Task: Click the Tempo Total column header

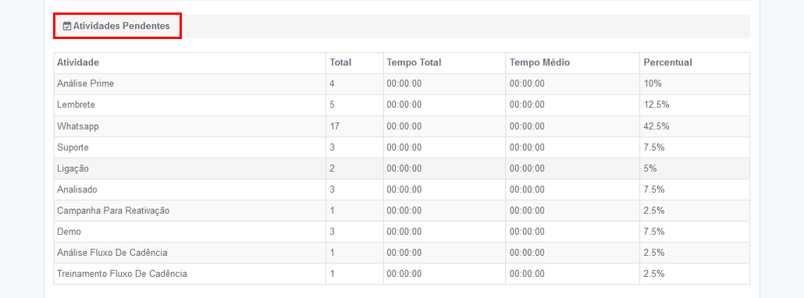Action: pos(414,62)
